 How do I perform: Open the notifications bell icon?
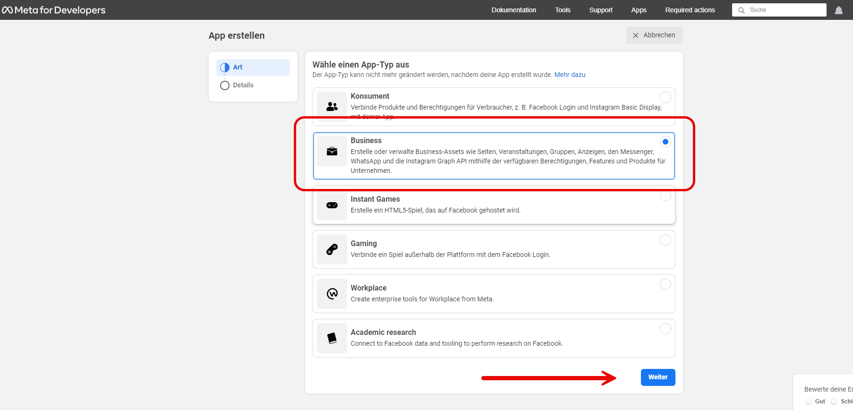[839, 10]
